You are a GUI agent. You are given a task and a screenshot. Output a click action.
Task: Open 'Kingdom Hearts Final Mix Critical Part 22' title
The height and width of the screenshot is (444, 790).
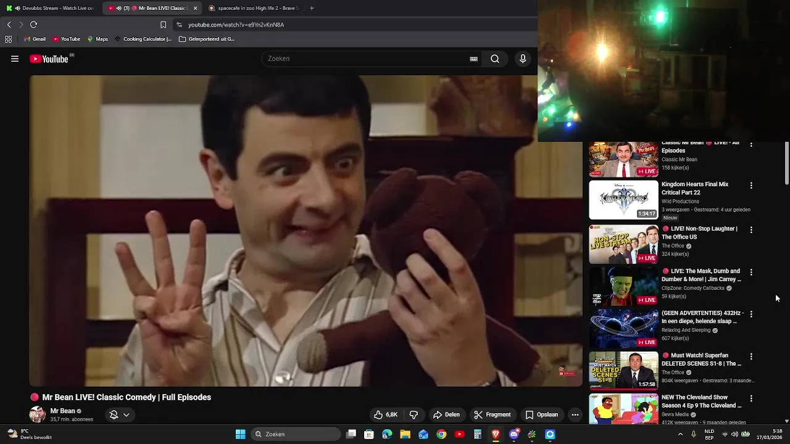coord(695,188)
